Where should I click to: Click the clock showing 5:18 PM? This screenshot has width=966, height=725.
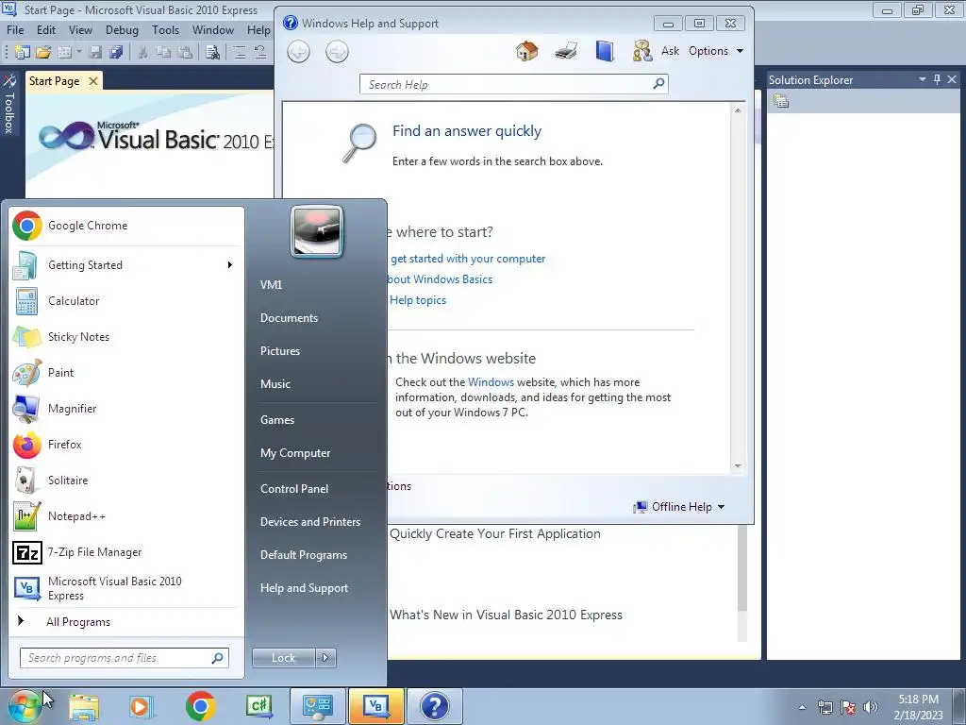(x=918, y=700)
